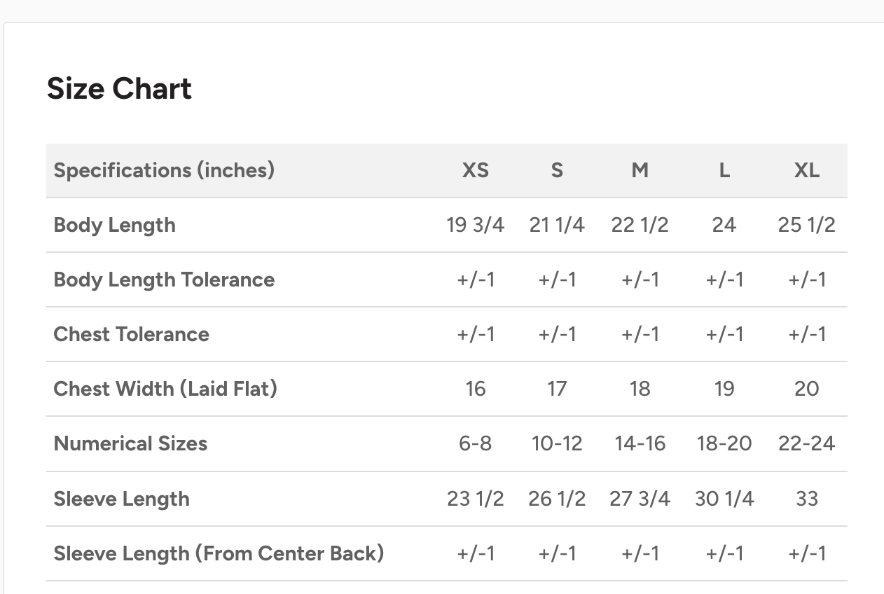Select Chest Width (Laid Flat) label
This screenshot has width=884, height=594.
point(165,388)
